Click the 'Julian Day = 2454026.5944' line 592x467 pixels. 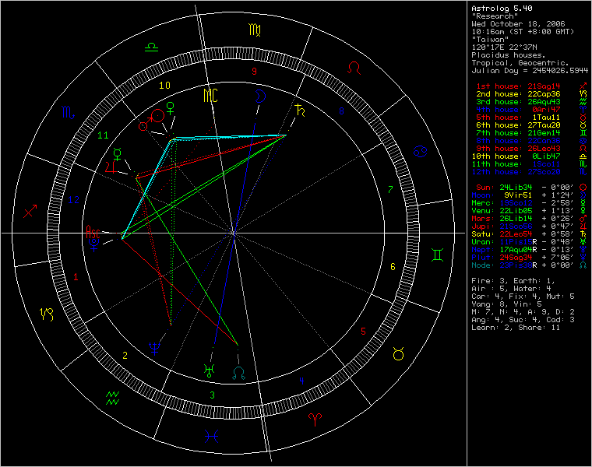pos(530,71)
